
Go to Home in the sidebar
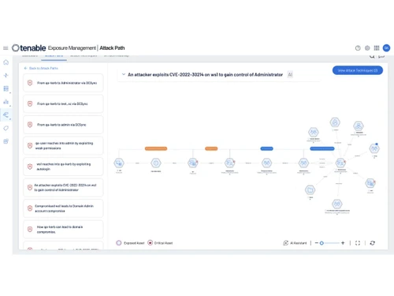click(6, 62)
